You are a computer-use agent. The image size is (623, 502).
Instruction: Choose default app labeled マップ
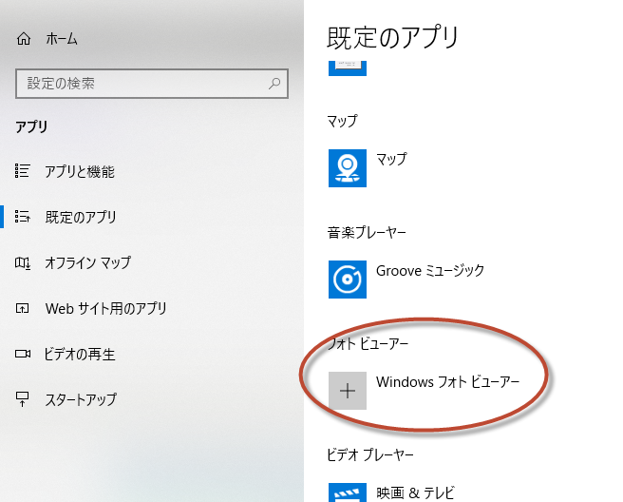coord(391,159)
